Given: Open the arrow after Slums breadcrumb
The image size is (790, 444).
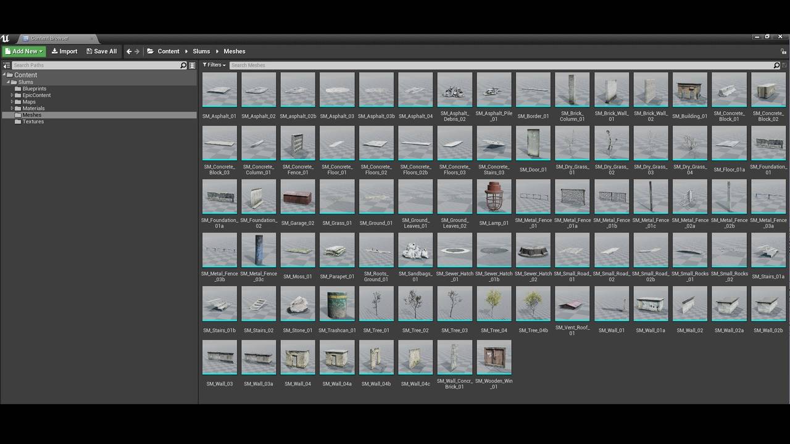Looking at the screenshot, I should click(x=217, y=51).
